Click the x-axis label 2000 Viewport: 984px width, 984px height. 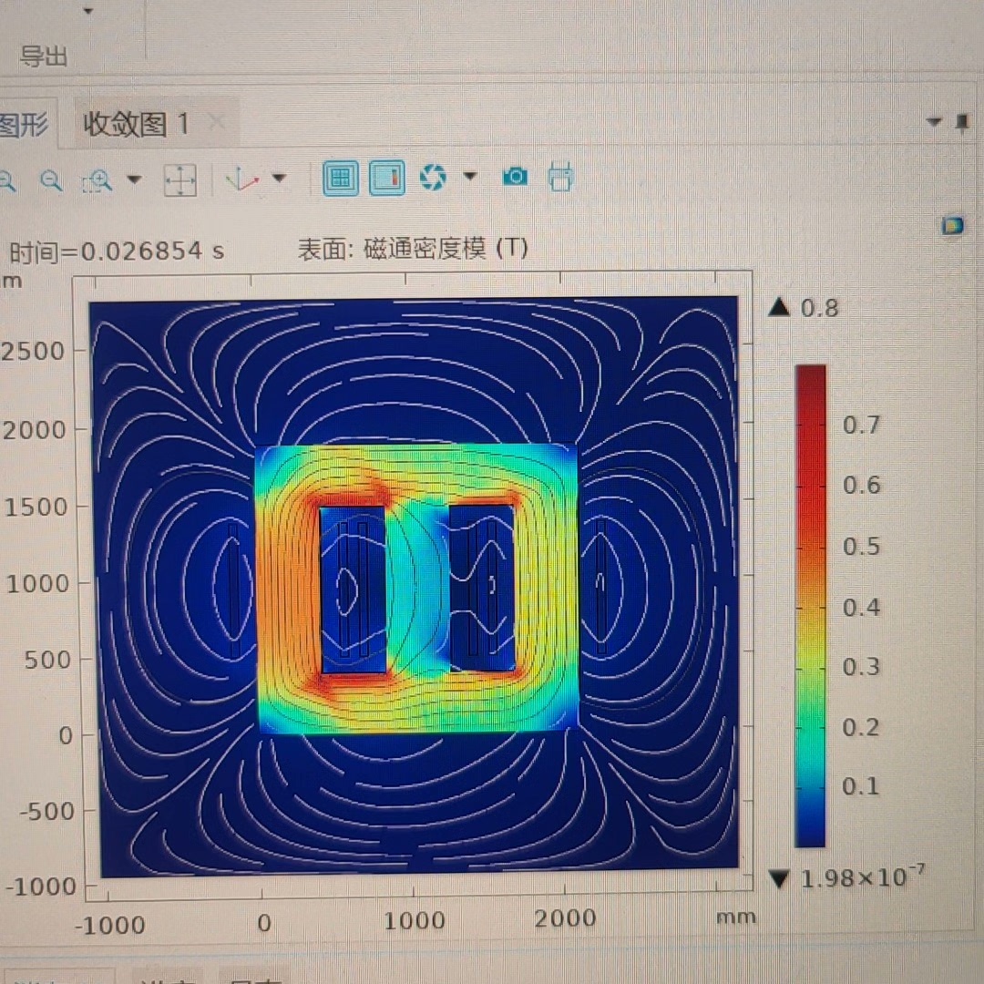(565, 918)
